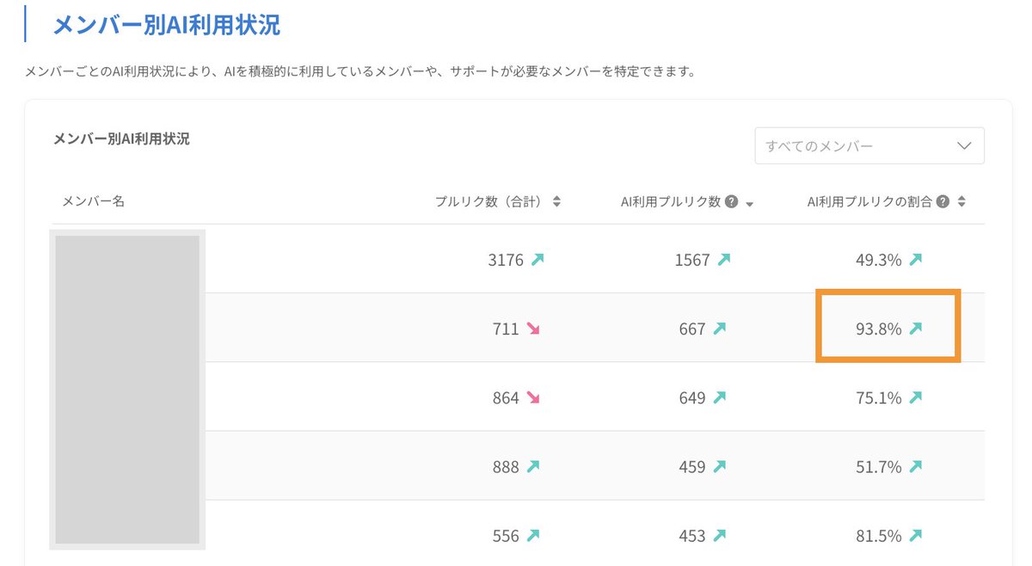Image resolution: width=1032 pixels, height=566 pixels.
Task: Sort the table by プルリク数（合計）
Action: pyautogui.click(x=557, y=201)
